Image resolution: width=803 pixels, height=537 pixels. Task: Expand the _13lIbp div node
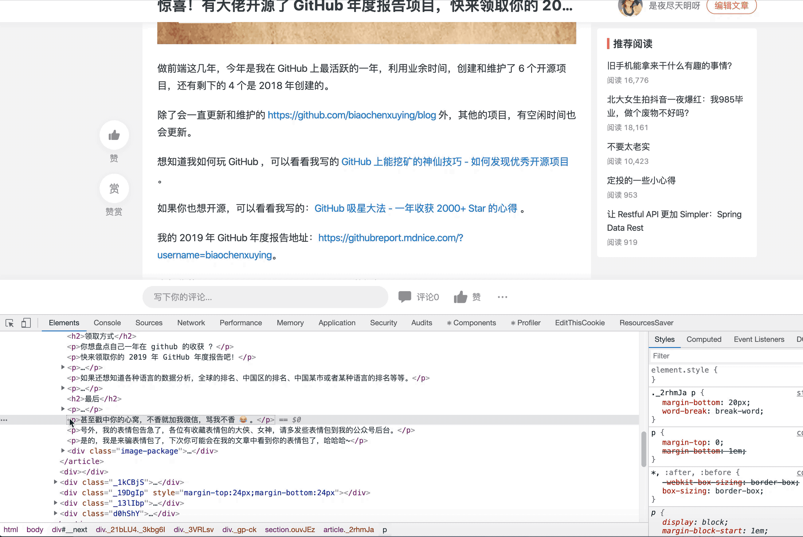[56, 503]
